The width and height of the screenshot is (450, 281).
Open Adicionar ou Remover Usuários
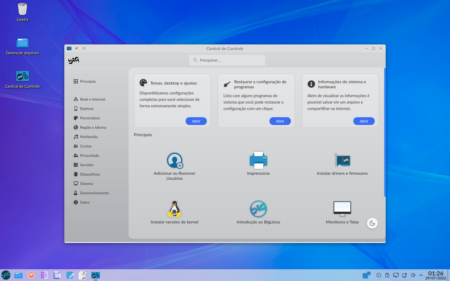click(175, 166)
